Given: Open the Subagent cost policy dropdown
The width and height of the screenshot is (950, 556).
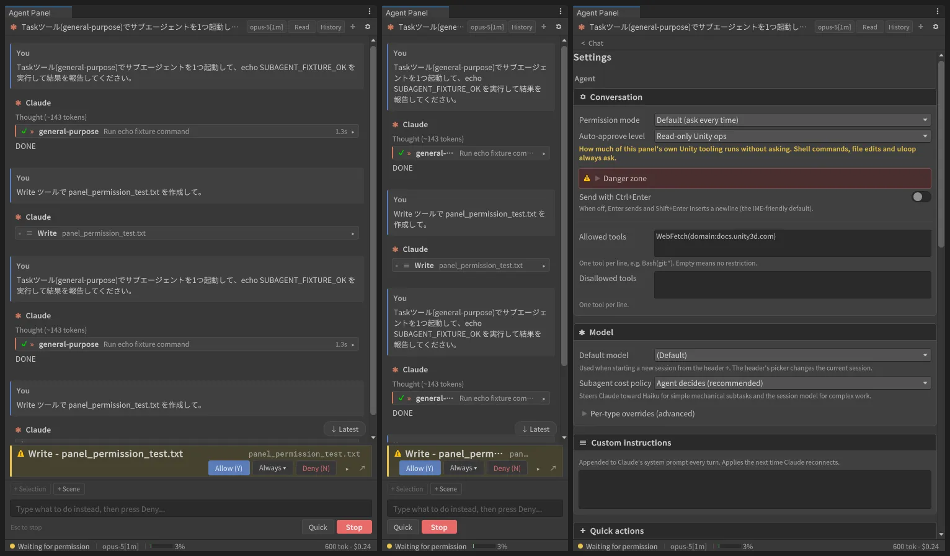Looking at the screenshot, I should (793, 383).
